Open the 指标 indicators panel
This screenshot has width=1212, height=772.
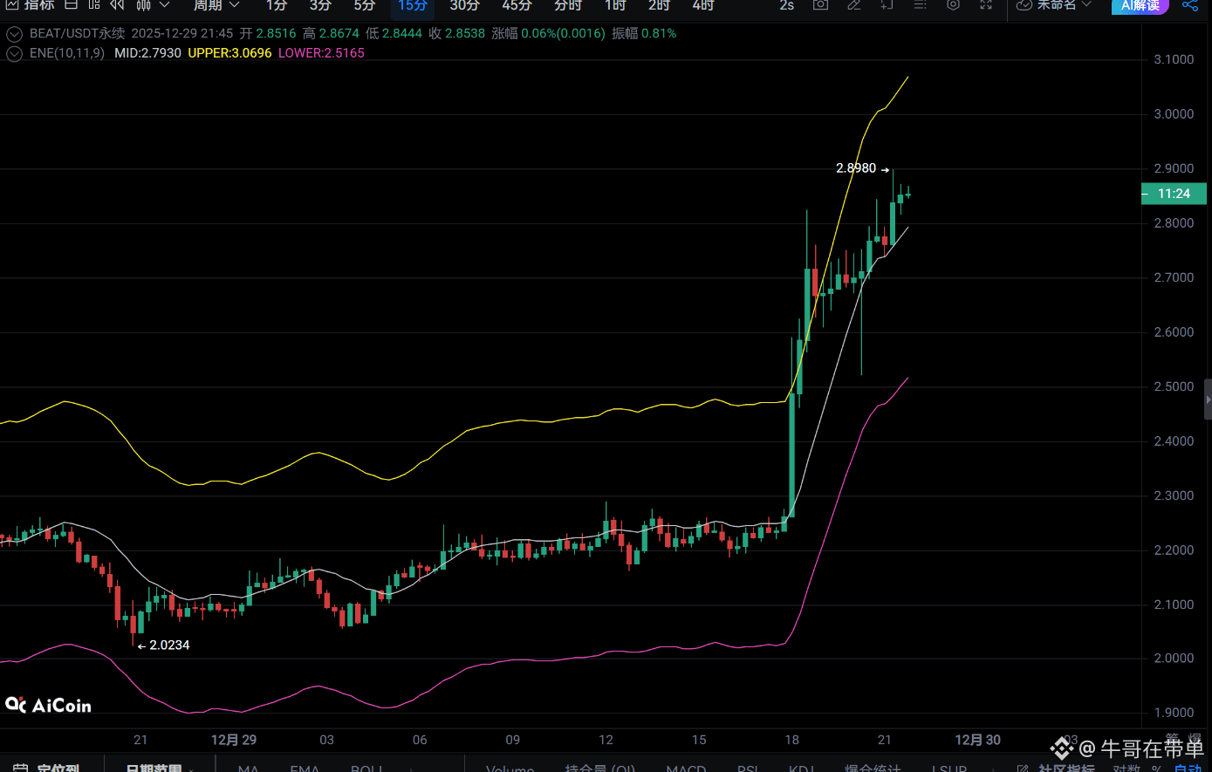pyautogui.click(x=31, y=7)
